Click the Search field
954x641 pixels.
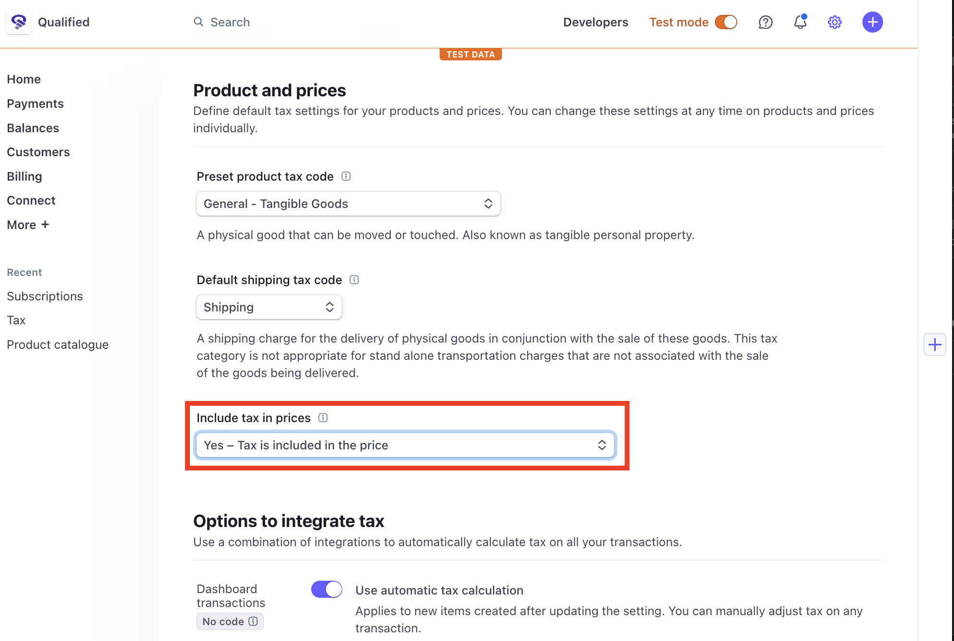point(230,22)
